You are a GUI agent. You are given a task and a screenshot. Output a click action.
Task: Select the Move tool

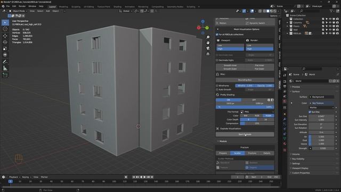(5, 36)
